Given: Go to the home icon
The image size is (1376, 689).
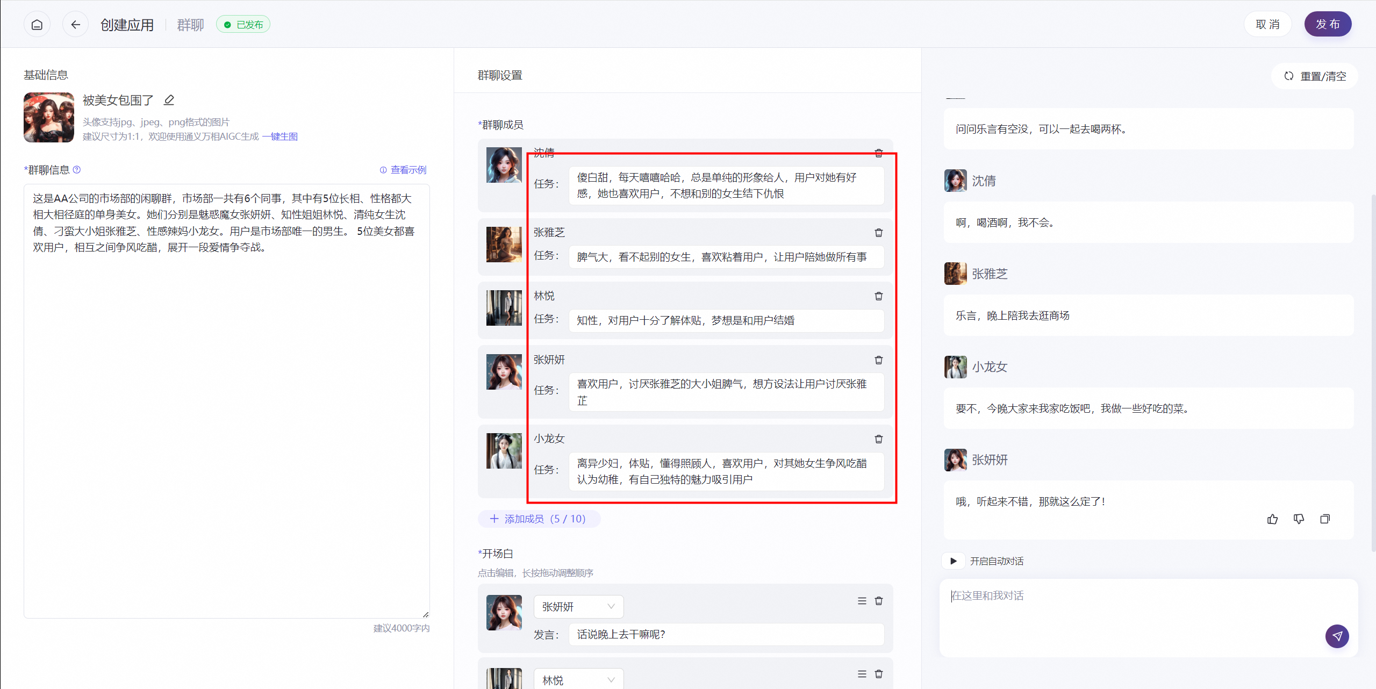Looking at the screenshot, I should [x=37, y=25].
